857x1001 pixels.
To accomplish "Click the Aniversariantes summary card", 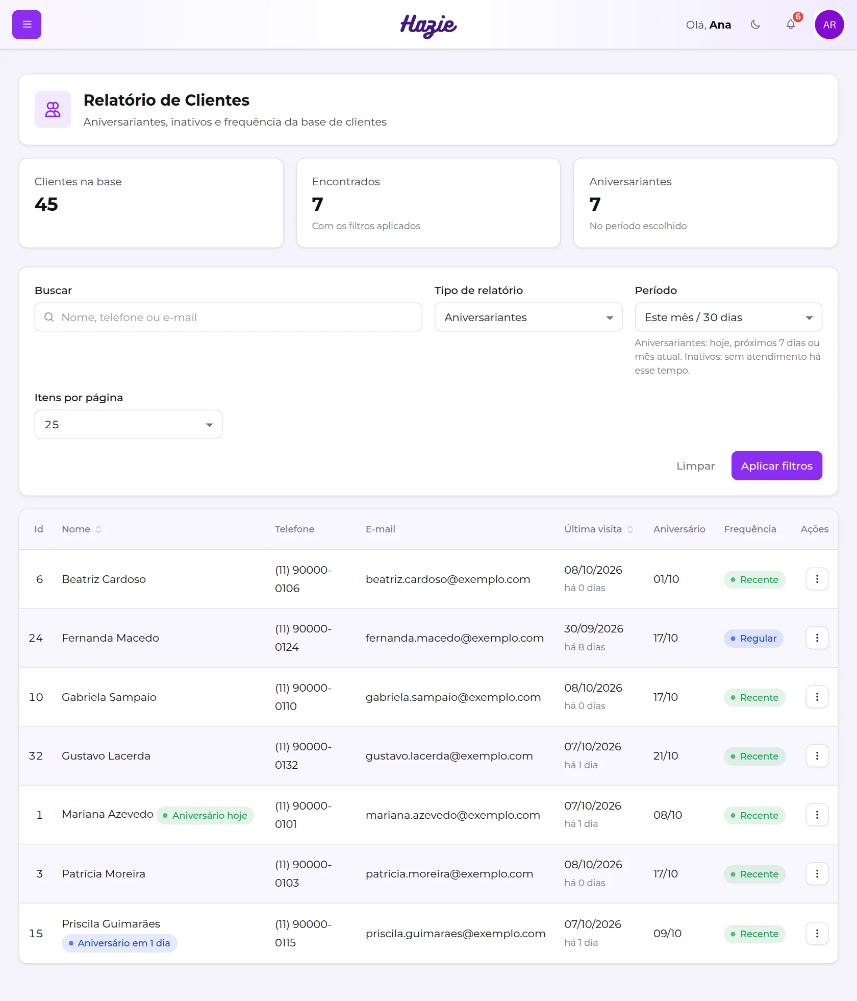I will tap(705, 203).
